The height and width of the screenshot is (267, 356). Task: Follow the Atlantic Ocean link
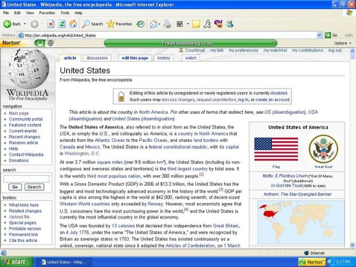(109, 140)
